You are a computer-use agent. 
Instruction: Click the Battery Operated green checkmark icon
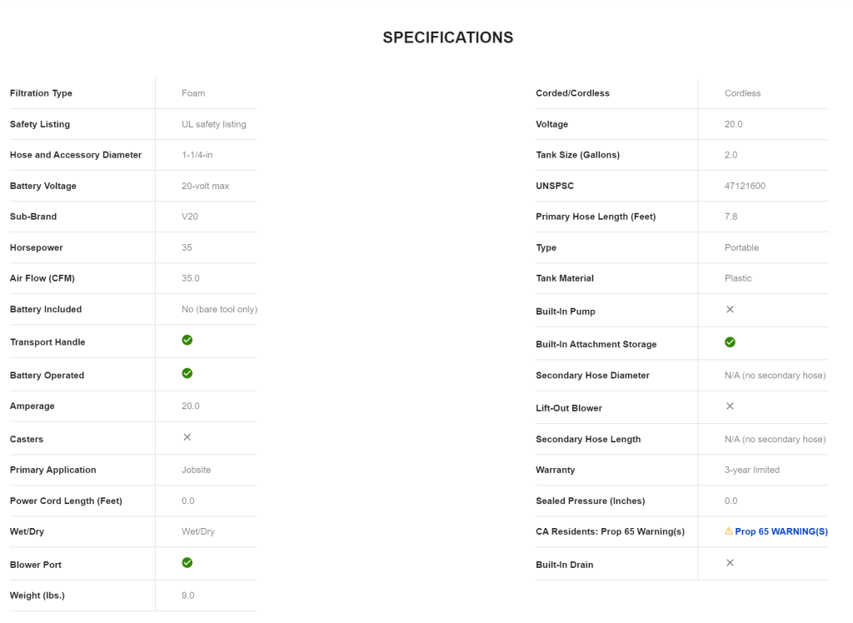pyautogui.click(x=187, y=373)
